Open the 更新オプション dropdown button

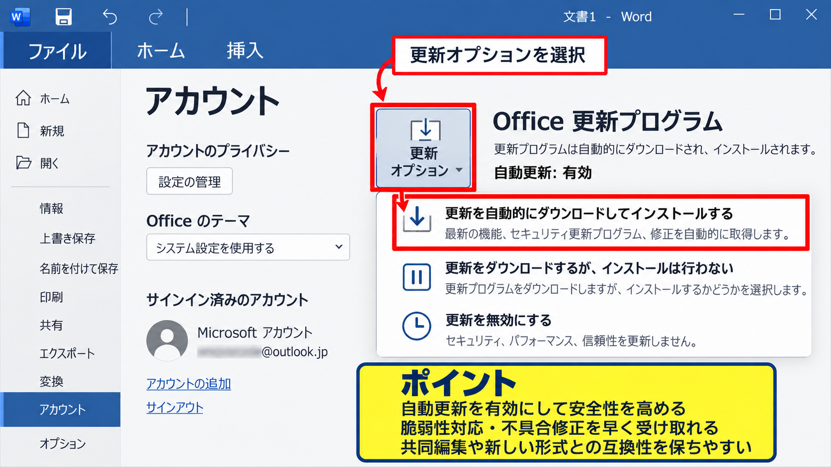[x=423, y=148]
